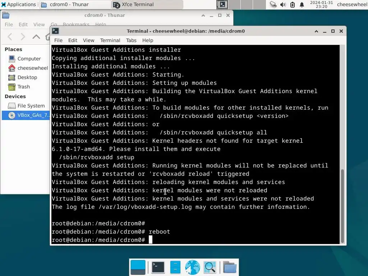The image size is (368, 276).
Task: Click the volume speaker tray icon
Action: [283, 4]
